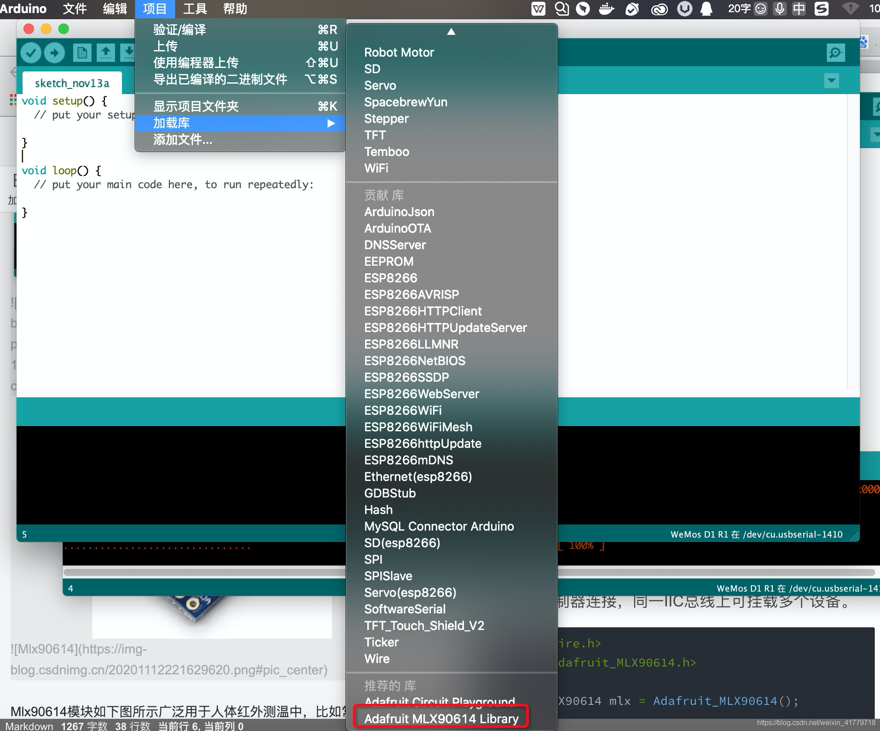Image resolution: width=880 pixels, height=731 pixels.
Task: Click the New sketch toolbar icon
Action: coord(82,53)
